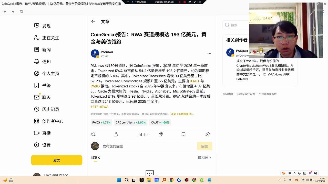Go to 个人主页 (Profile) page
This screenshot has height=184, width=328.
coord(47,74)
